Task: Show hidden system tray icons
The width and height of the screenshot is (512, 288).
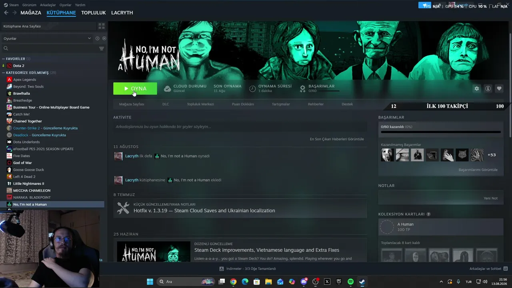Action: (441, 282)
